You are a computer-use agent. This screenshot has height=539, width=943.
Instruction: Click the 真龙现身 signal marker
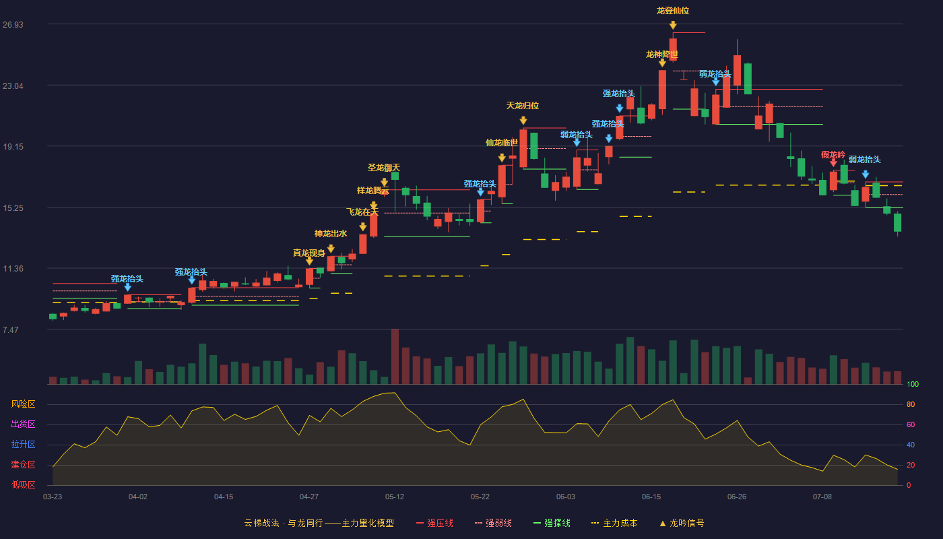click(309, 261)
